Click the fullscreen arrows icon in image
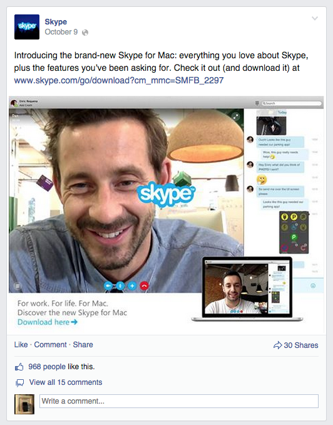This screenshot has height=425, width=333. coord(236,117)
